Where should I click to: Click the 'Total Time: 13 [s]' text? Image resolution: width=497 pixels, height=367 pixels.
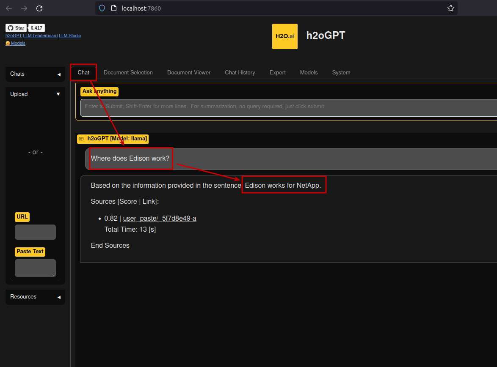130,229
